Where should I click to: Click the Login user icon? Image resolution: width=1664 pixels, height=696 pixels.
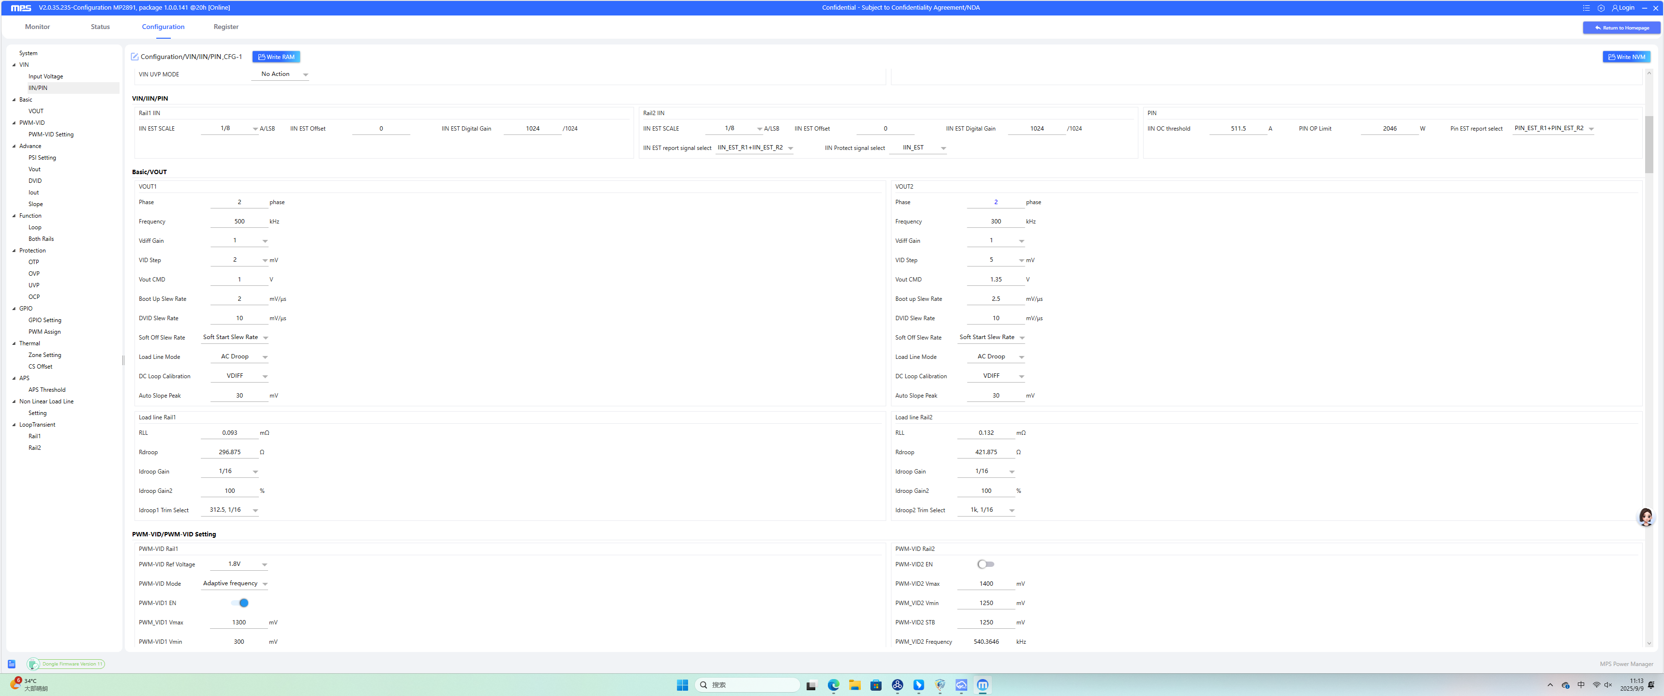1615,8
